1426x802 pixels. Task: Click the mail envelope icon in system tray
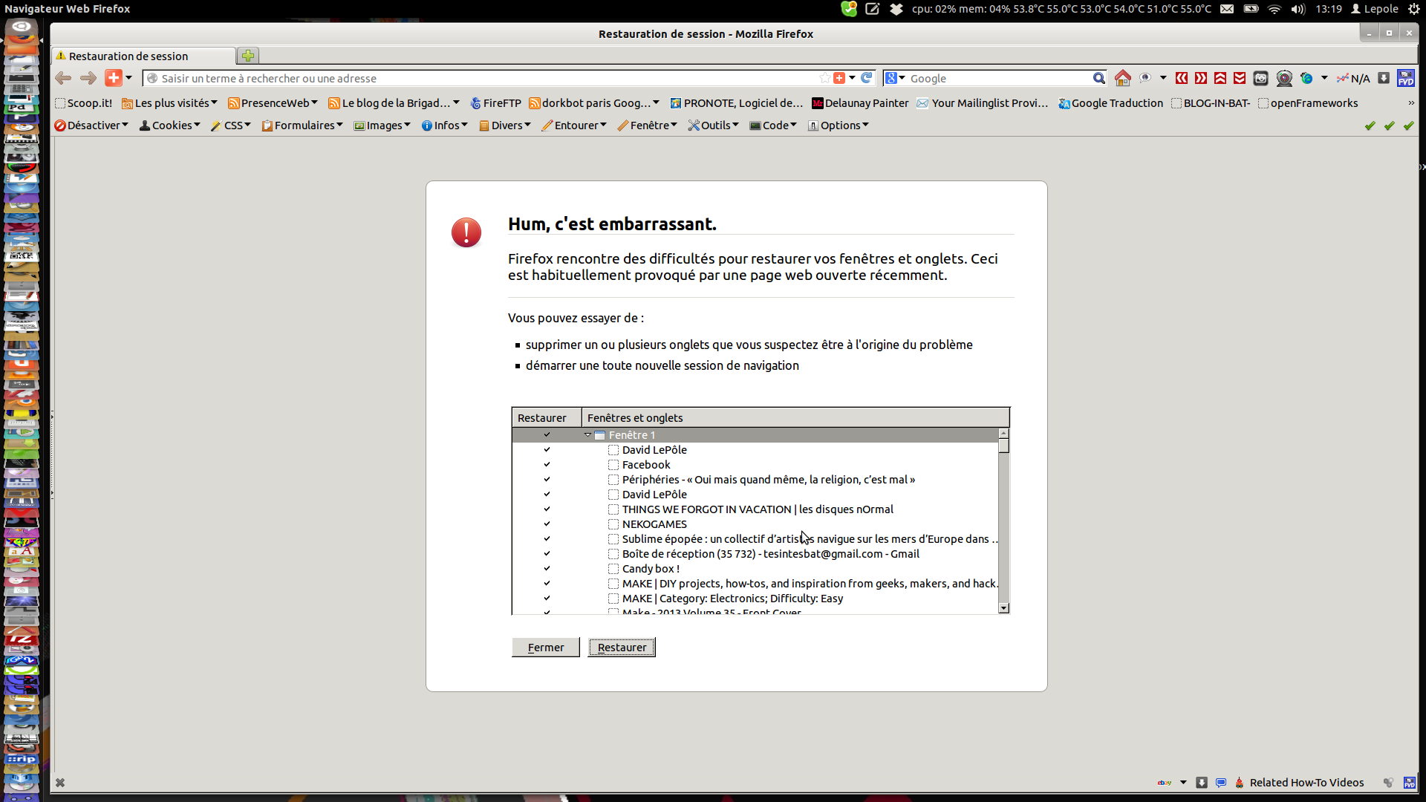click(1227, 9)
